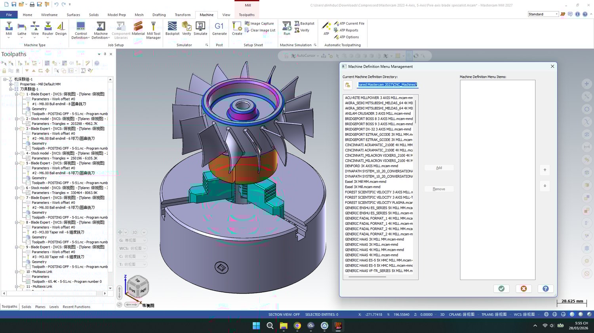This screenshot has height=333, width=594.
Task: Collapse the 1 - Blade Expert tree node
Action: (x=17, y=94)
